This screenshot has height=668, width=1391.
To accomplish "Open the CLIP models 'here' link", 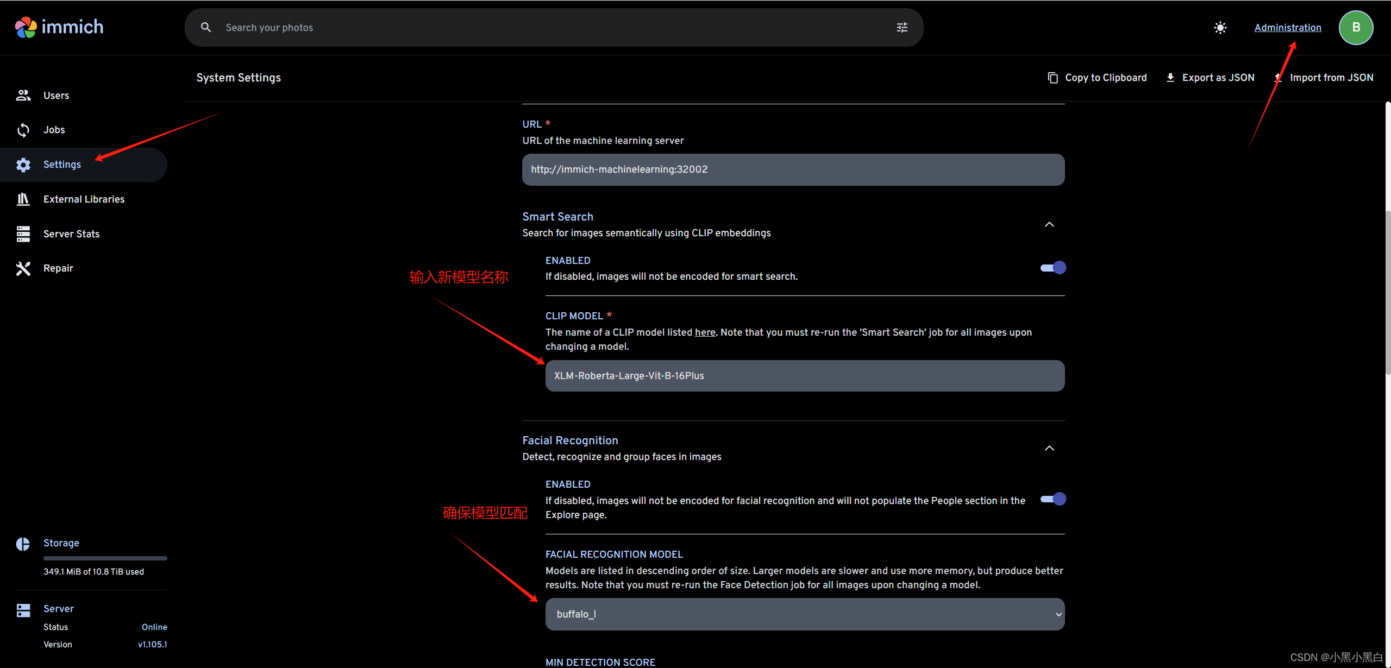I will (x=705, y=332).
